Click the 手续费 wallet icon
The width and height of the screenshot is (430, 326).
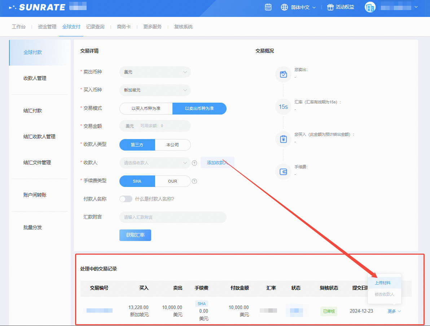click(x=283, y=172)
